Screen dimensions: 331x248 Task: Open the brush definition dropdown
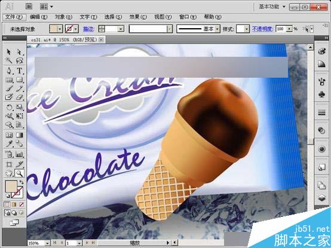(x=170, y=29)
